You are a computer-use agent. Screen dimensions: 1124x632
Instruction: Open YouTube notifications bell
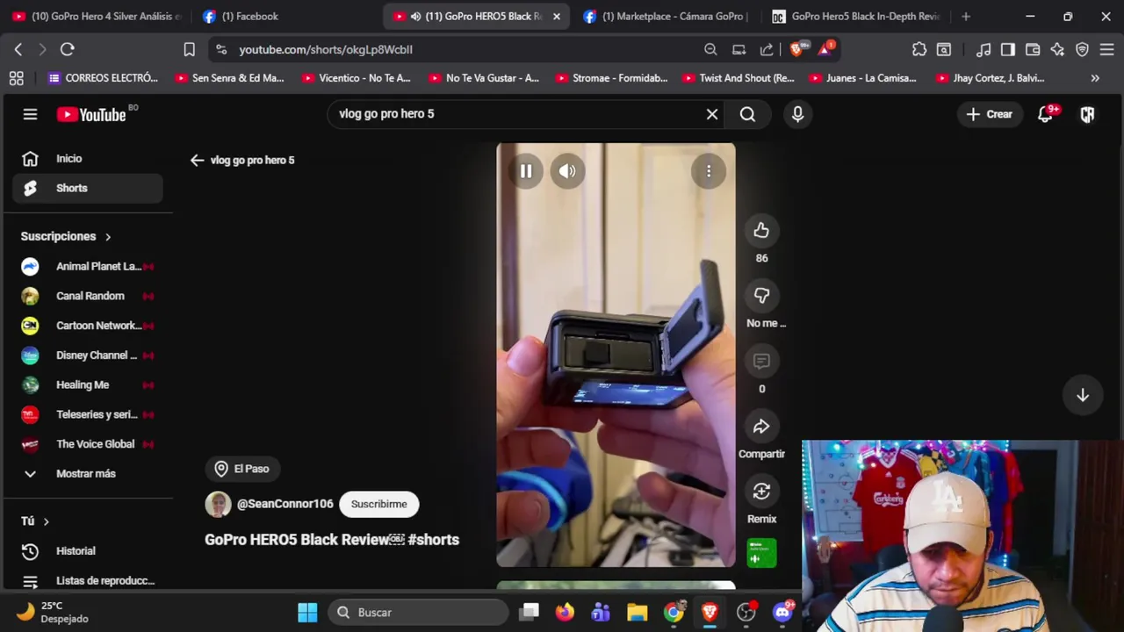pyautogui.click(x=1045, y=114)
